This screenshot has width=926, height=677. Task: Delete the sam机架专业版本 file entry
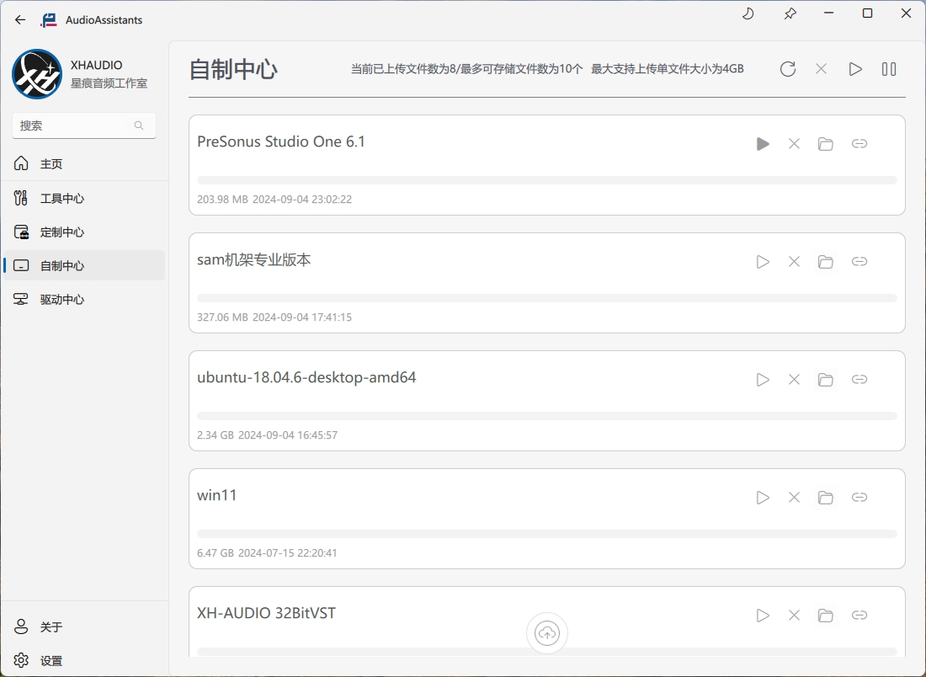coord(794,262)
